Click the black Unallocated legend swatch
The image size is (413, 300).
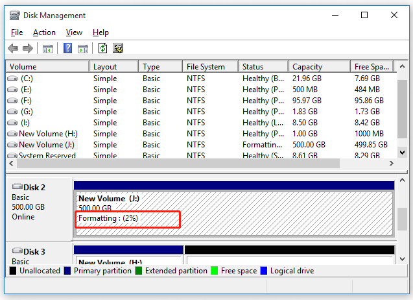click(x=13, y=271)
